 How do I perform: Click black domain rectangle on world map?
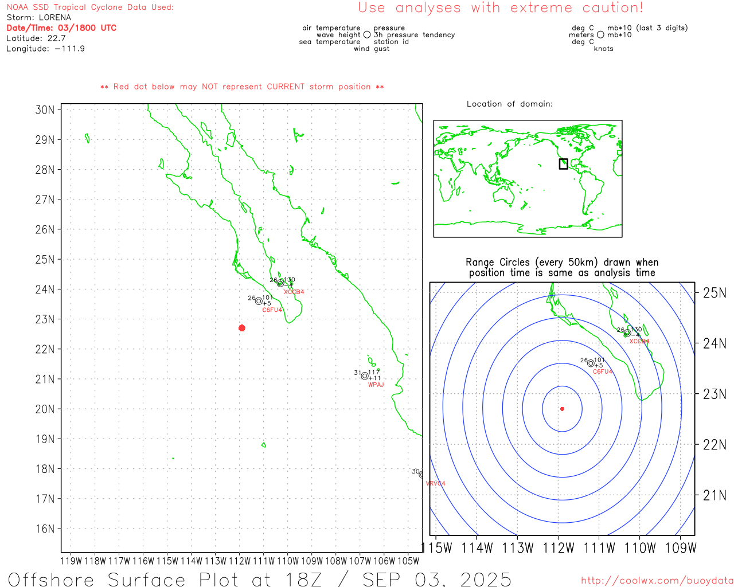(564, 164)
